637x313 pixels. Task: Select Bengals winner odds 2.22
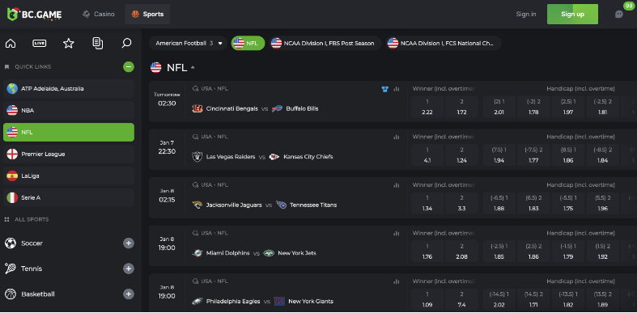coord(427,107)
